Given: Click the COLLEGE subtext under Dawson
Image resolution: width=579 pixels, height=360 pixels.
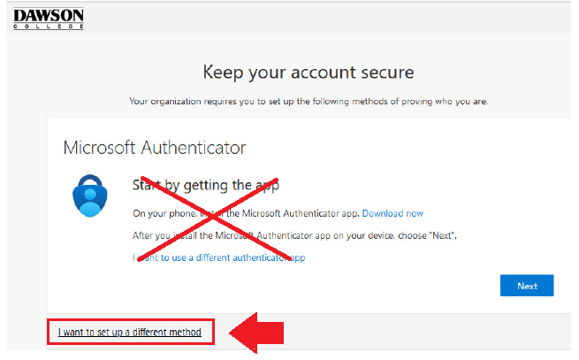Looking at the screenshot, I should click(49, 27).
